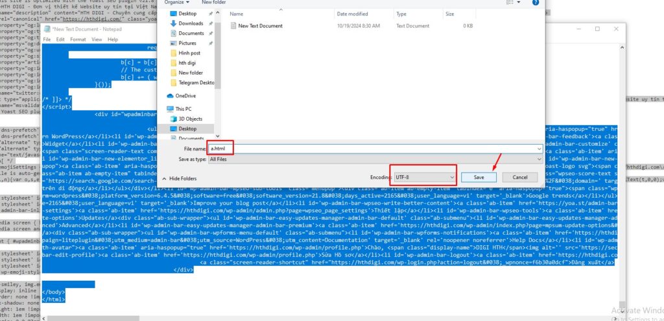Minimize the Notepad window

pos(578,29)
